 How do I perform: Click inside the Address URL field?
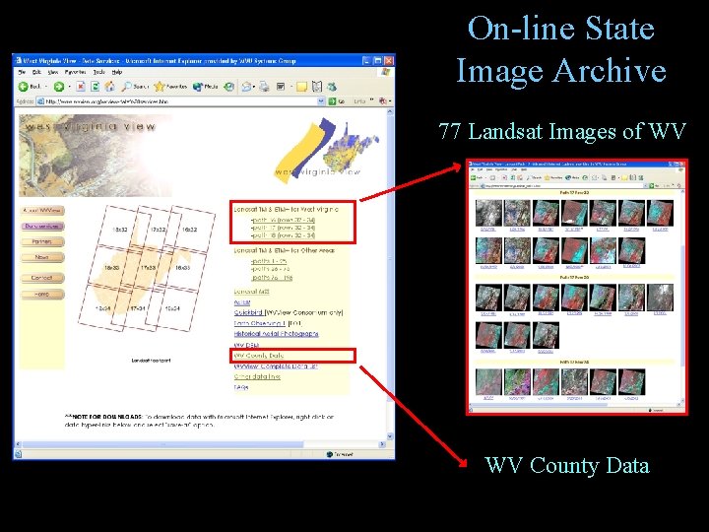click(181, 101)
